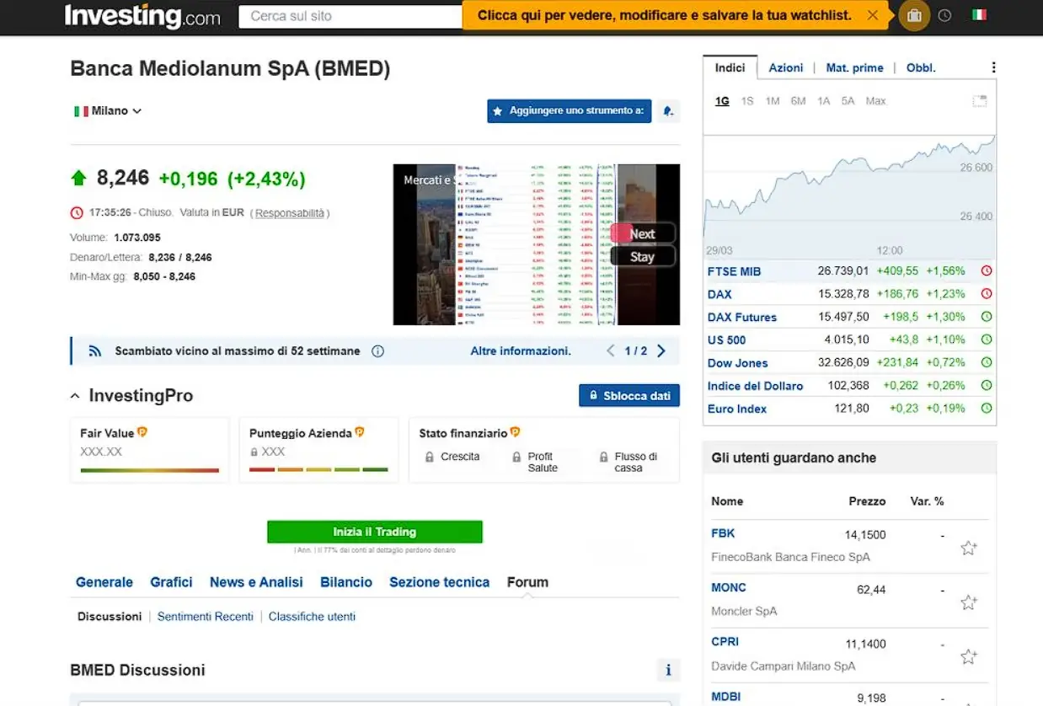
Task: Open the Altre informazioni link
Action: coord(521,351)
